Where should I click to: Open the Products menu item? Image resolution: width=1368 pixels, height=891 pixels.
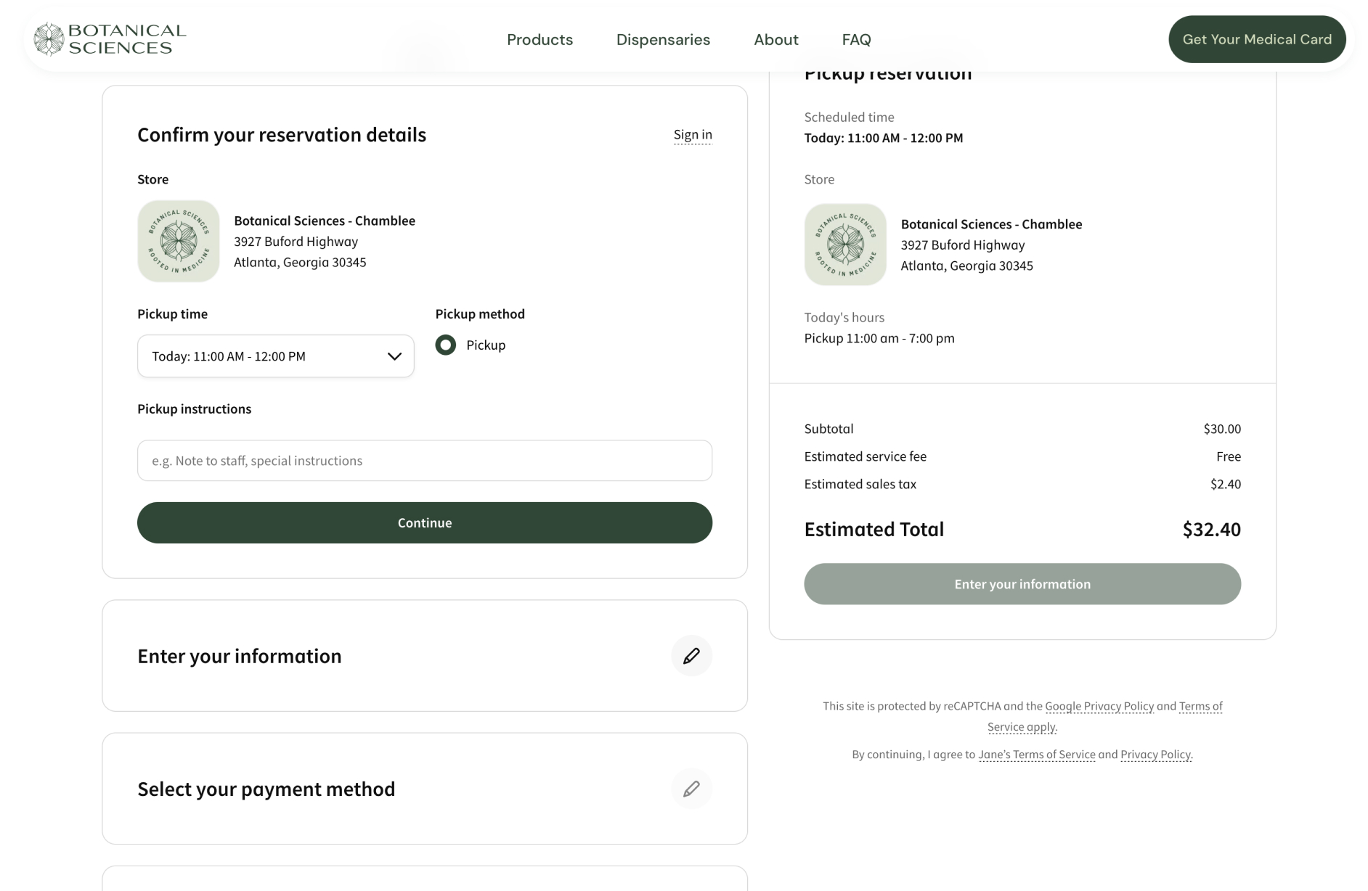540,40
